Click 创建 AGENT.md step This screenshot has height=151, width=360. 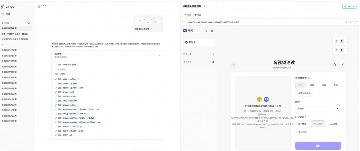[x=63, y=135]
